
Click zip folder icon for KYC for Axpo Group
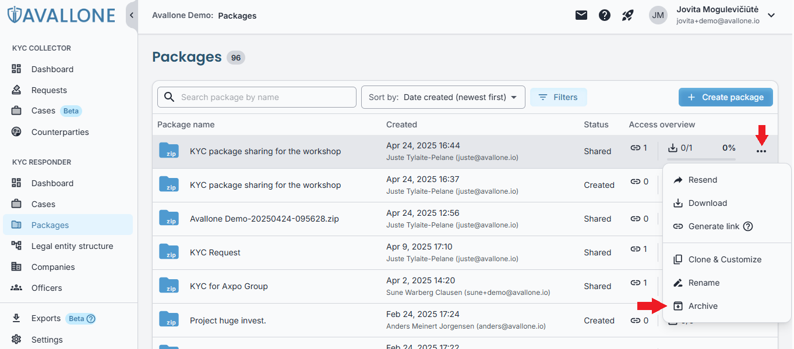tap(169, 286)
